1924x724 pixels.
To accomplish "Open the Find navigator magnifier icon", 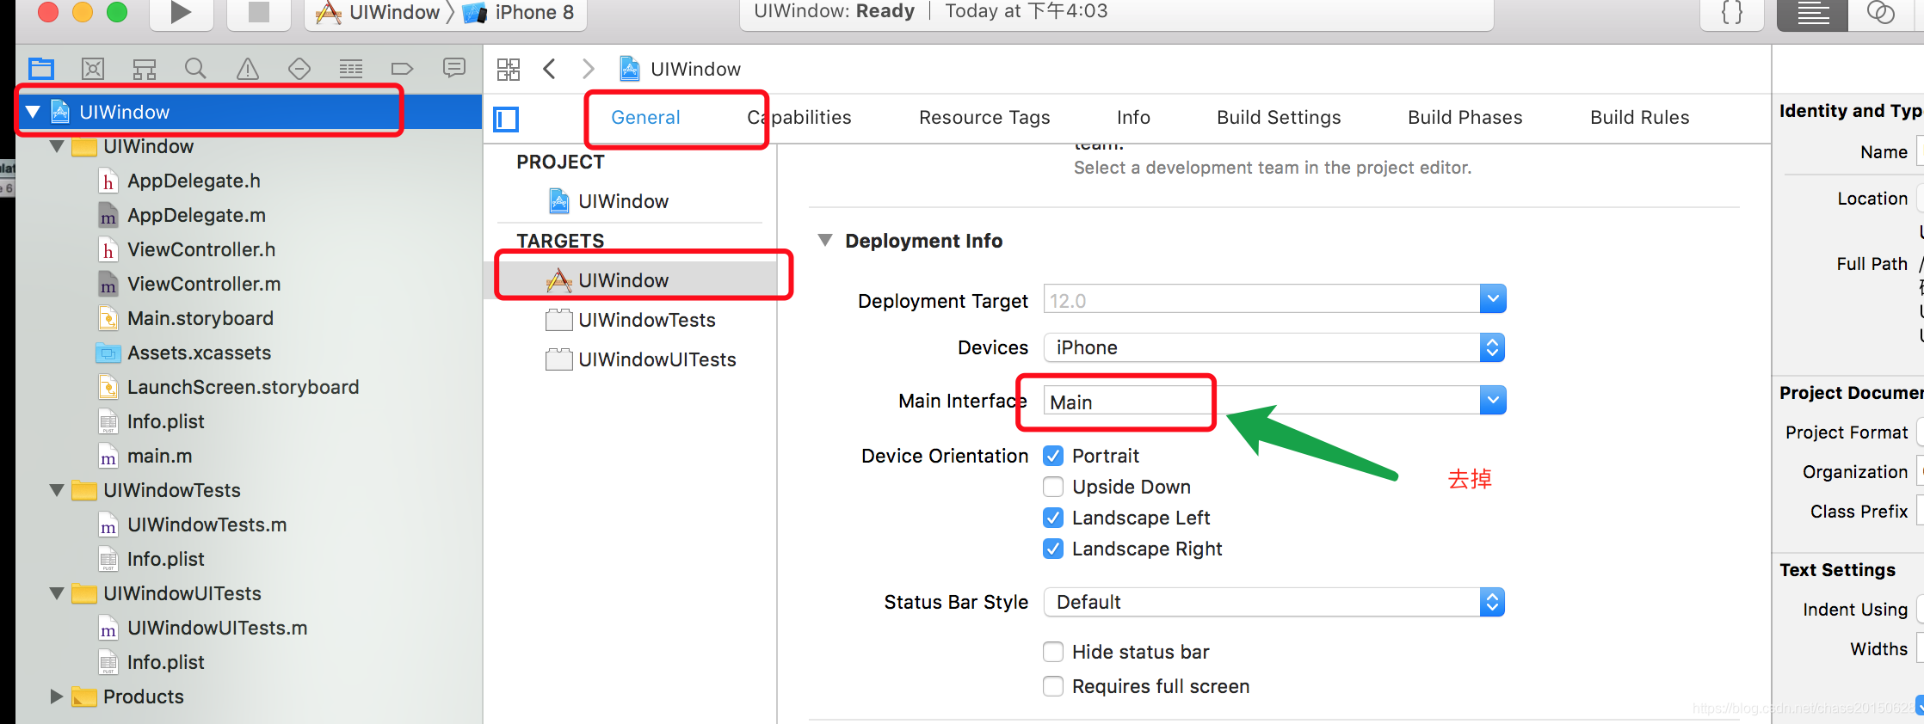I will pos(196,69).
